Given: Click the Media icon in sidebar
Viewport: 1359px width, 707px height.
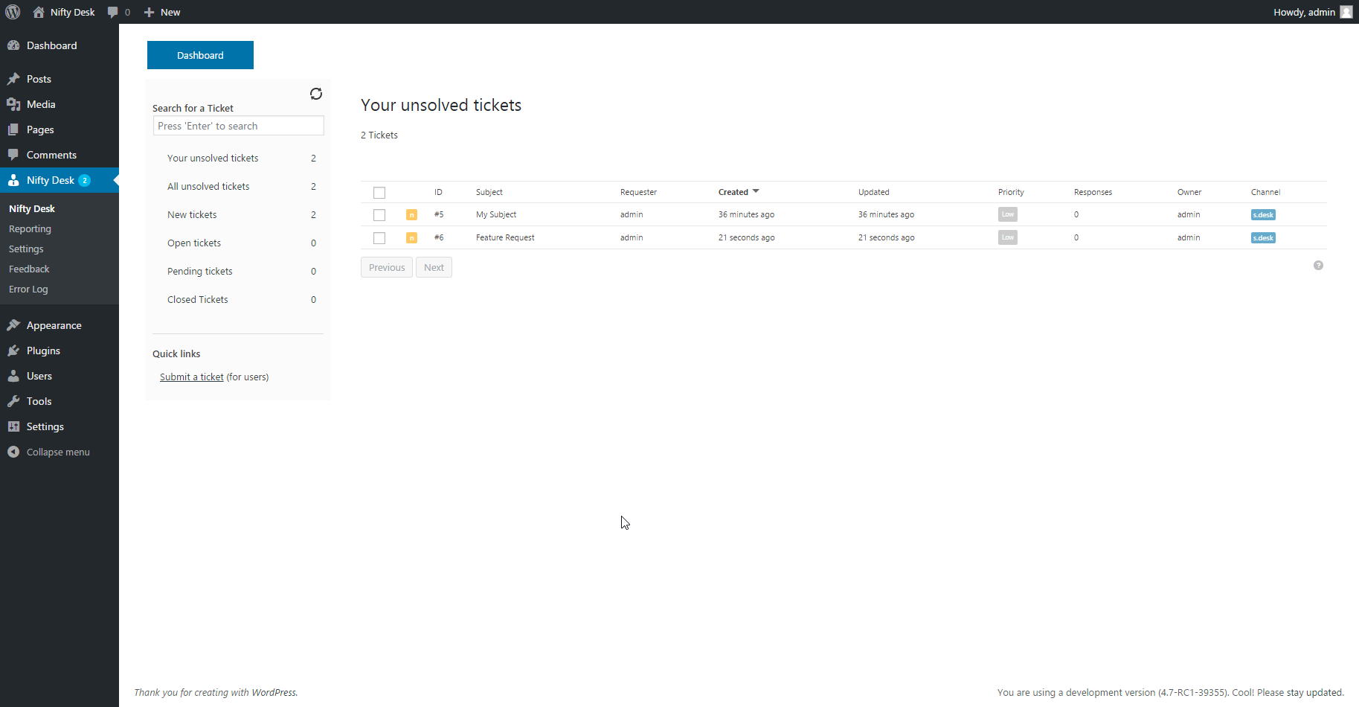Looking at the screenshot, I should click(x=13, y=104).
